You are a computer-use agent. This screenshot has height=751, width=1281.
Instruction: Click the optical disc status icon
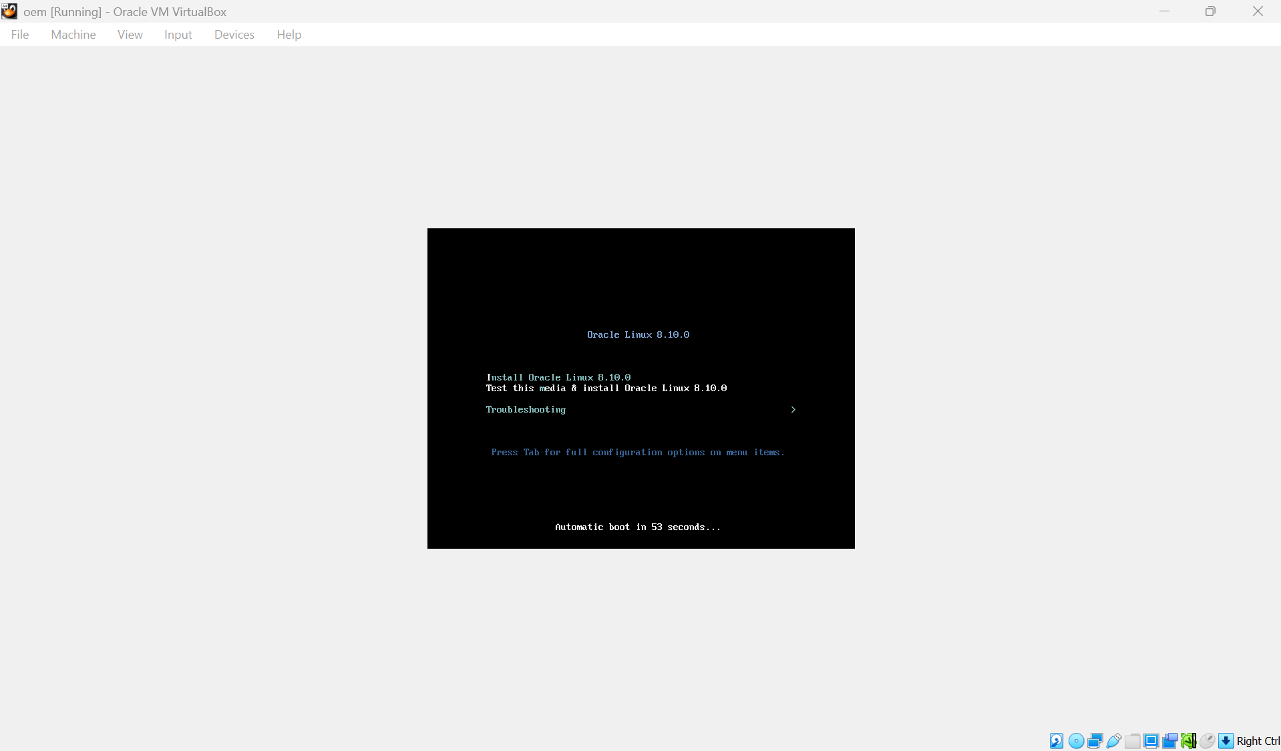coord(1077,741)
